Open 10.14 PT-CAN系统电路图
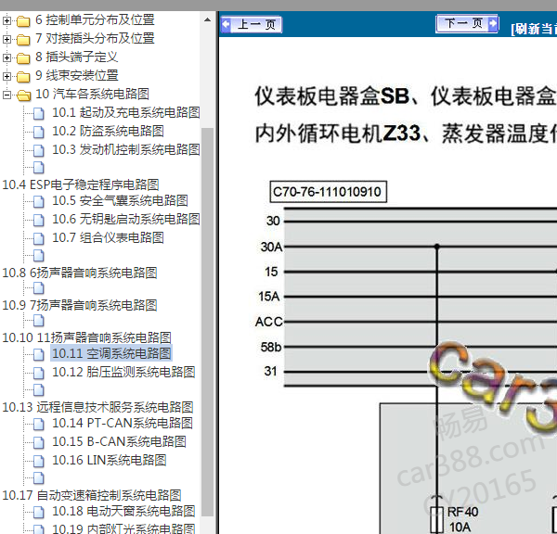The width and height of the screenshot is (557, 534). point(123,424)
